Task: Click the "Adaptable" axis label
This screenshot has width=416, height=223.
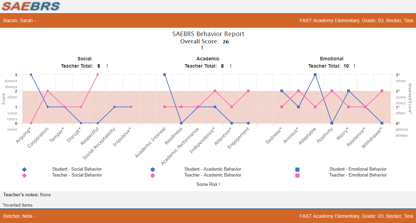Action: click(x=307, y=136)
